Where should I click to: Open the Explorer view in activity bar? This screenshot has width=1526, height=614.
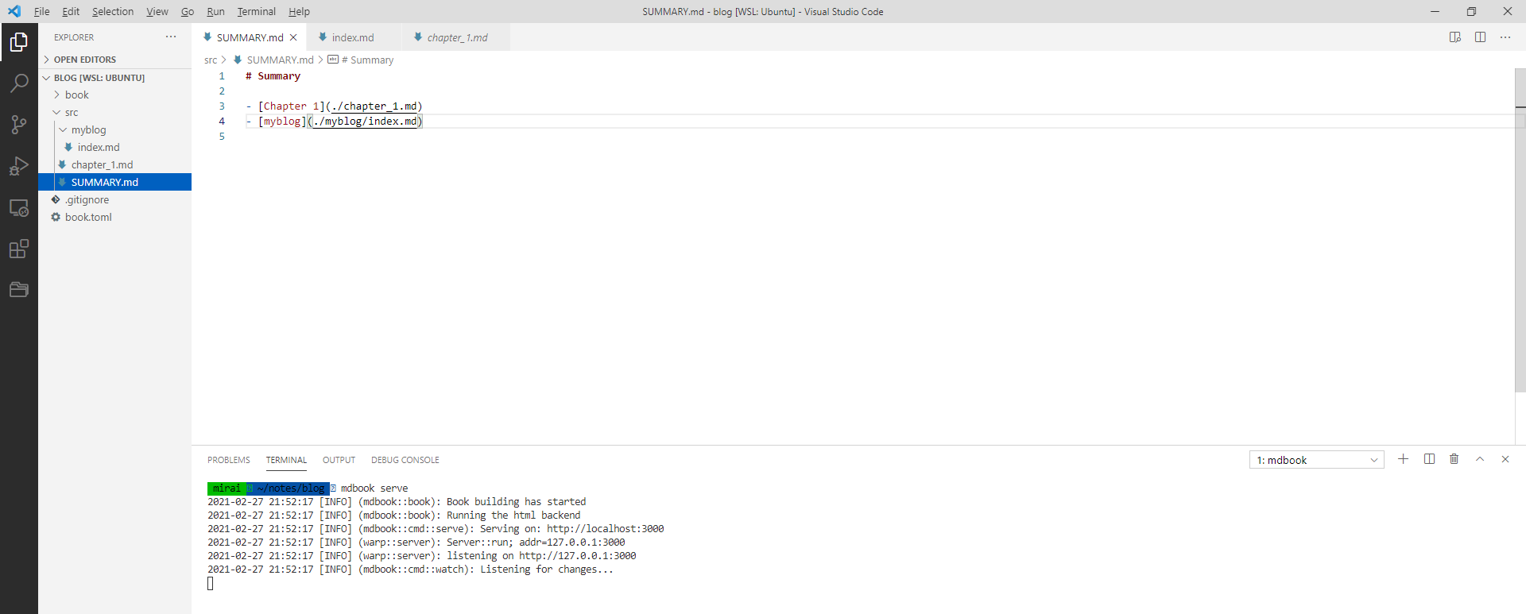click(x=19, y=42)
